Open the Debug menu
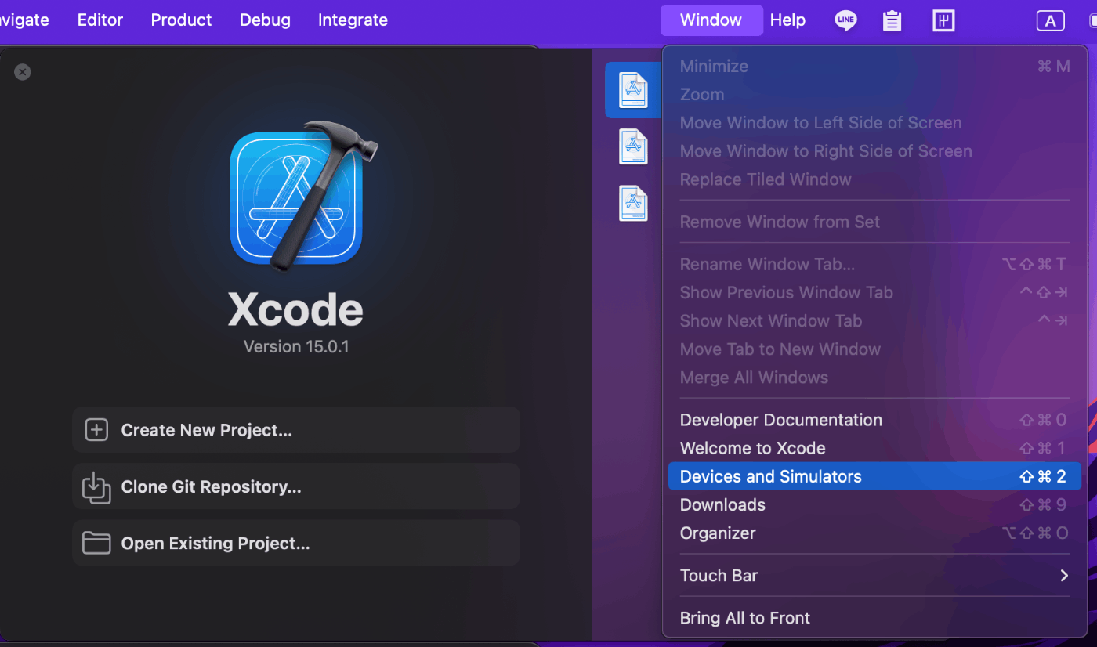Screen dimensions: 1097x647 [x=265, y=20]
